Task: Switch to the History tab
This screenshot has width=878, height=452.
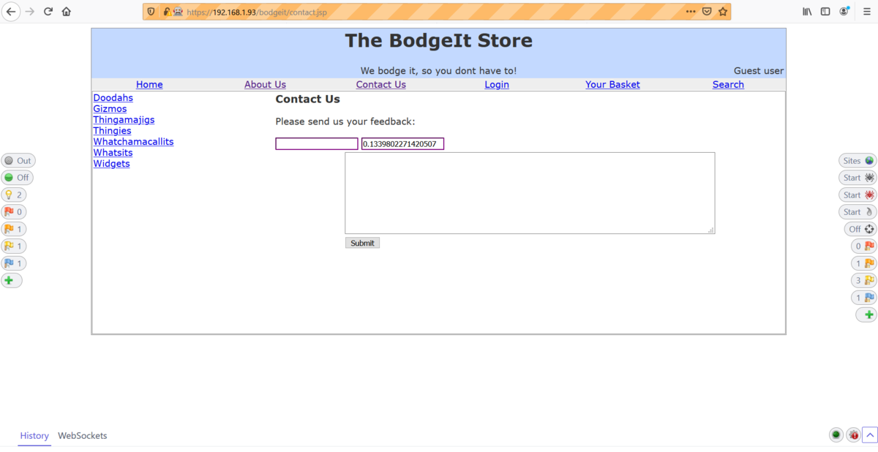Action: (x=34, y=436)
